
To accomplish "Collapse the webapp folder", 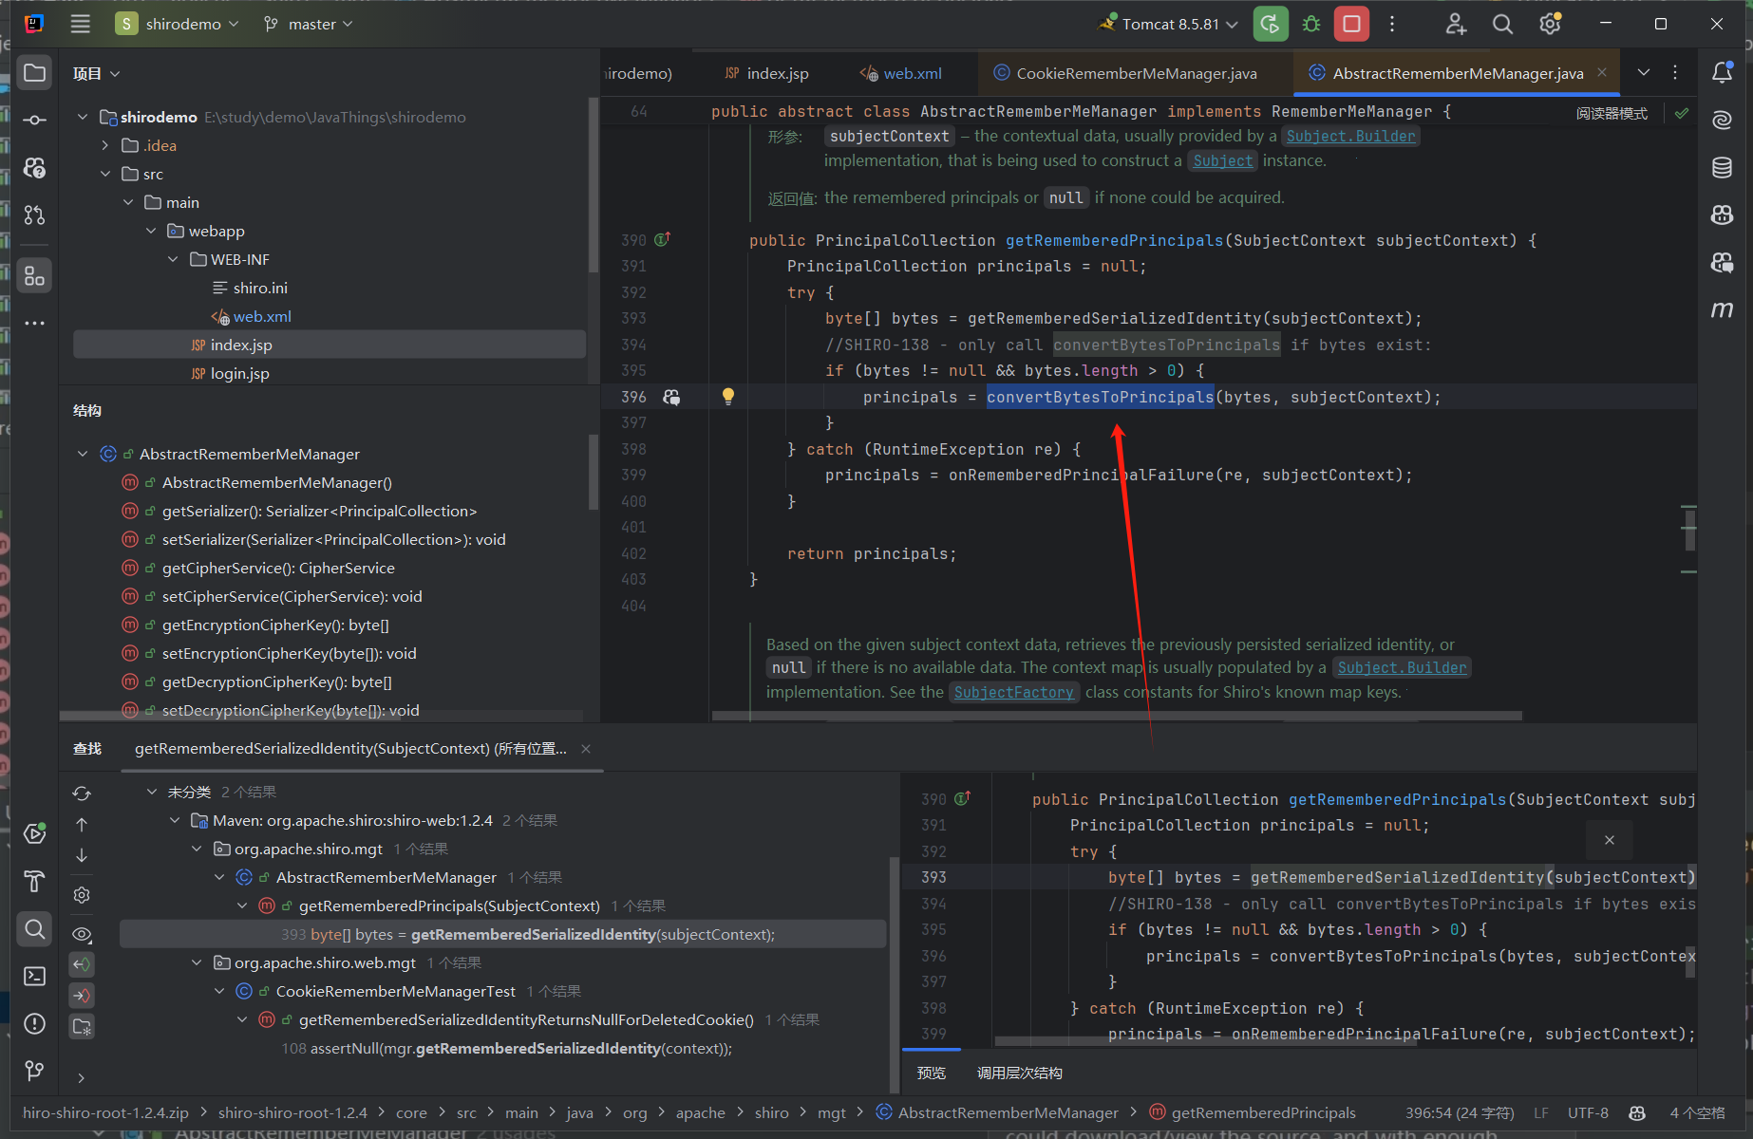I will pyautogui.click(x=151, y=231).
